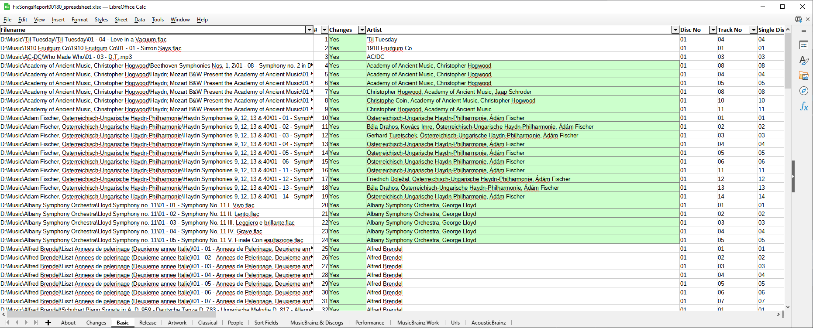Switch to the People sheet tab

(235, 323)
